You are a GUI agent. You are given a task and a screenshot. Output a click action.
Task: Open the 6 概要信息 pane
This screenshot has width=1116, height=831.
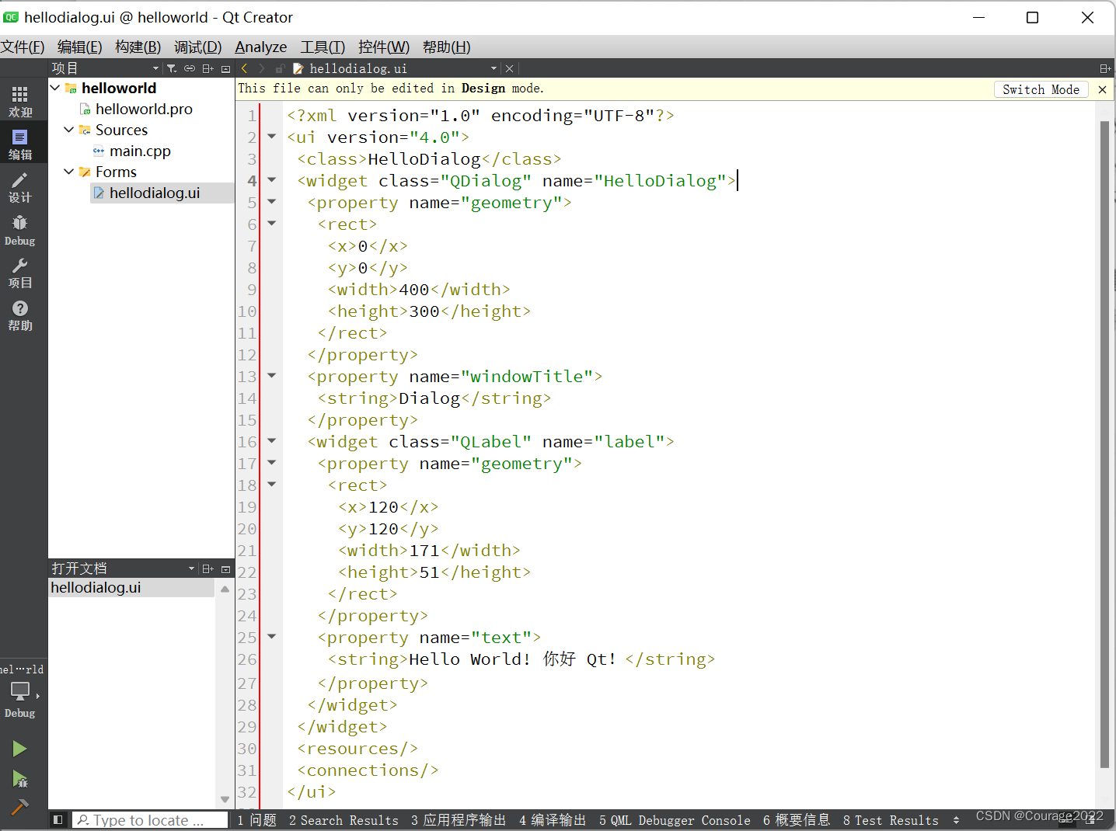[x=797, y=820]
